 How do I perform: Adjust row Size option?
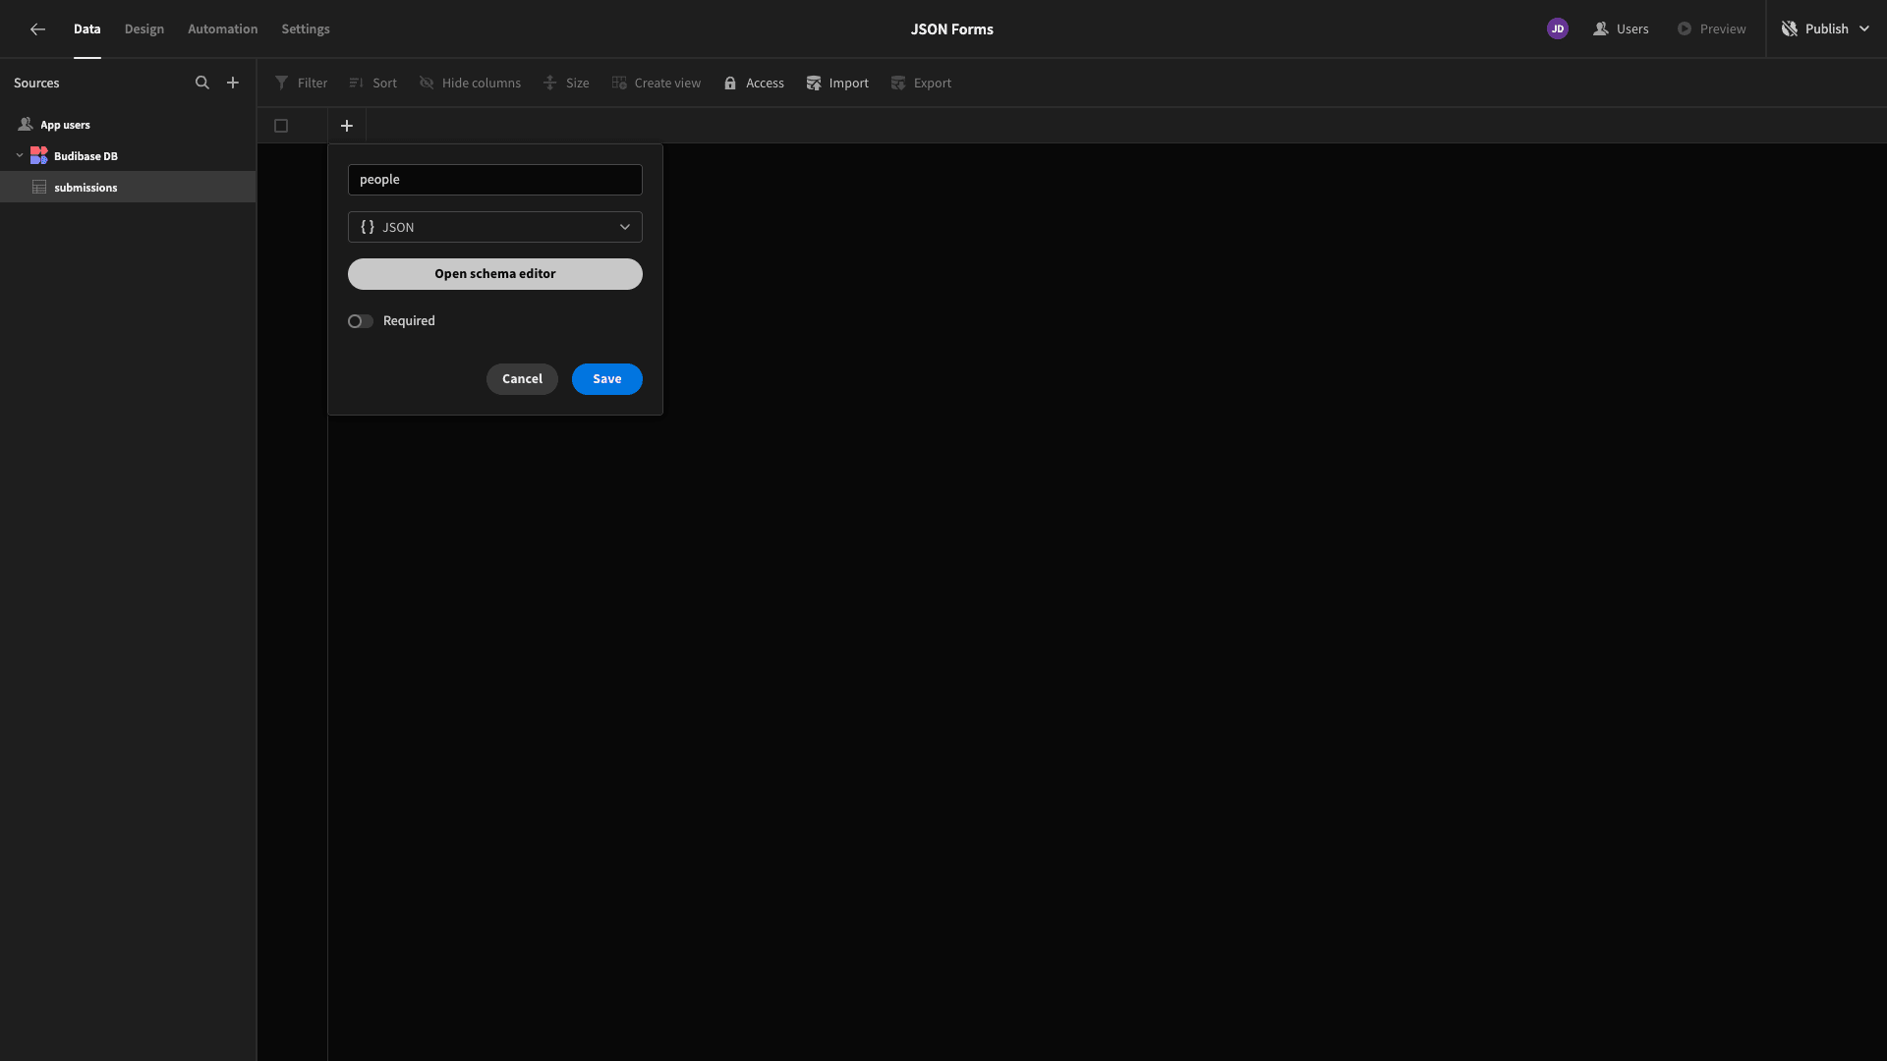(566, 84)
